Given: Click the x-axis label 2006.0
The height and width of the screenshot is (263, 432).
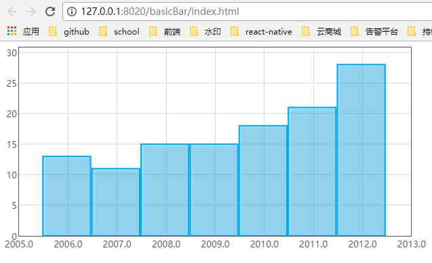Looking at the screenshot, I should pos(68,244).
